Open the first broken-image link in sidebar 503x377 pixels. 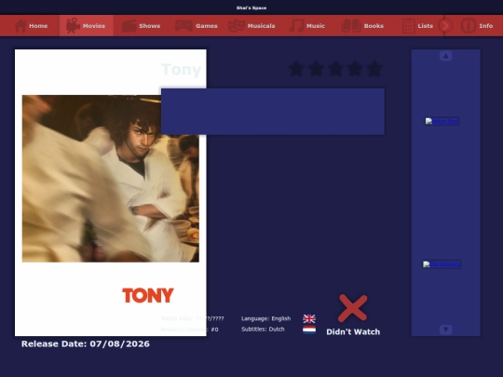[442, 121]
